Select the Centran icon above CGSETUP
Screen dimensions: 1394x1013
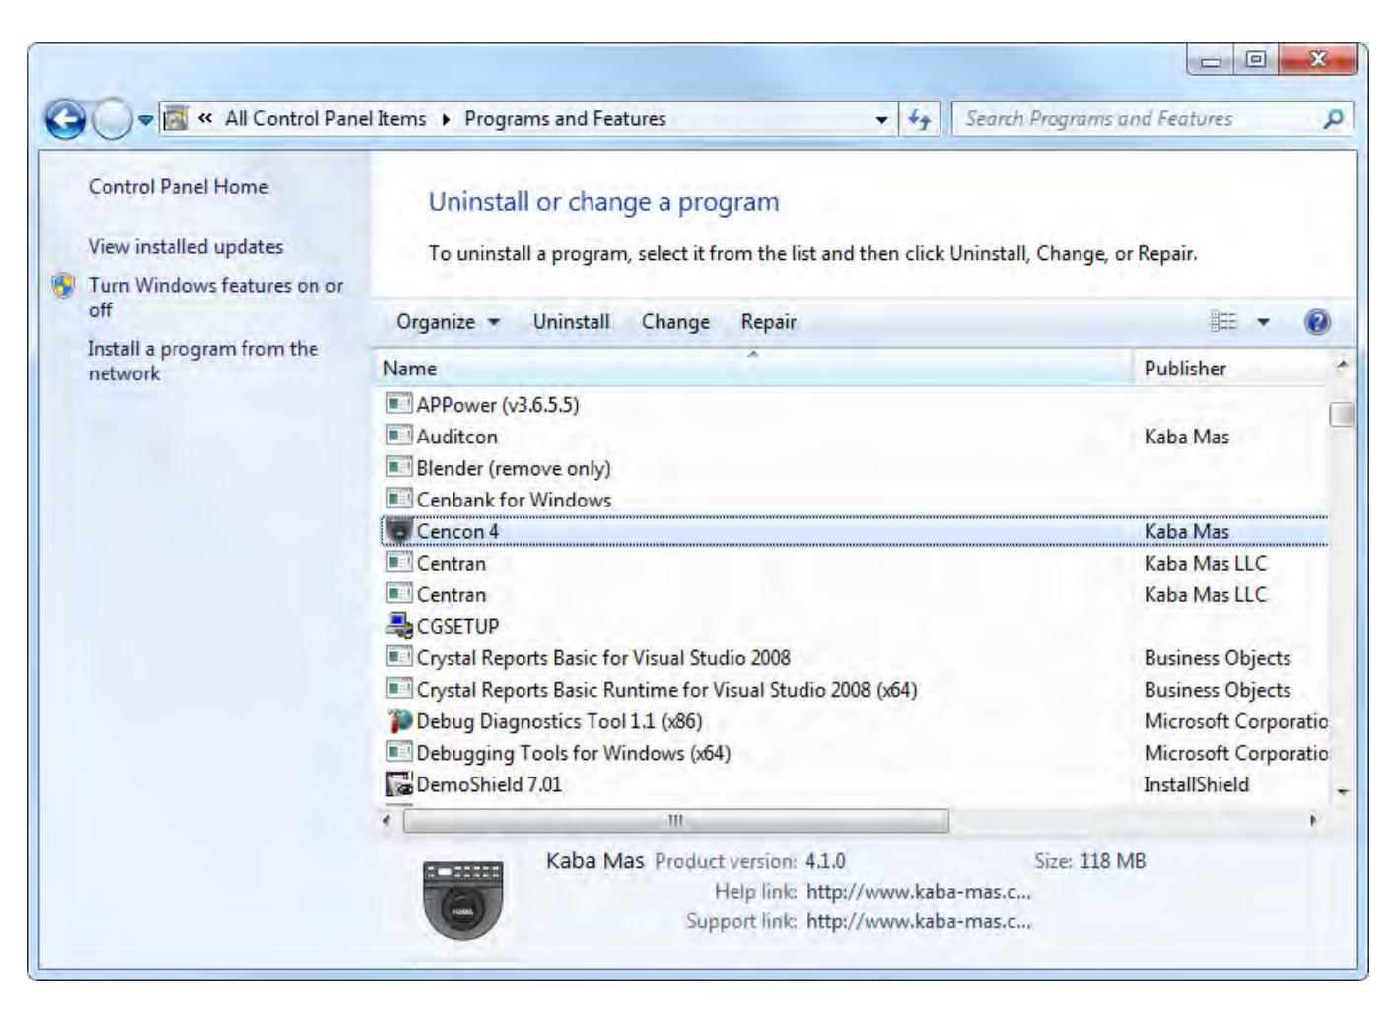398,594
